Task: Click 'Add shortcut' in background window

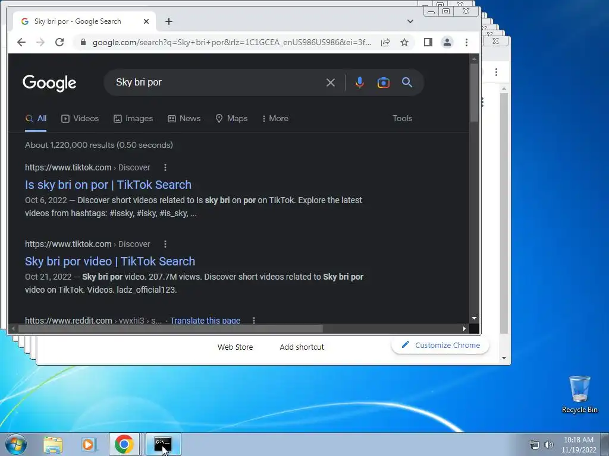Action: point(302,347)
